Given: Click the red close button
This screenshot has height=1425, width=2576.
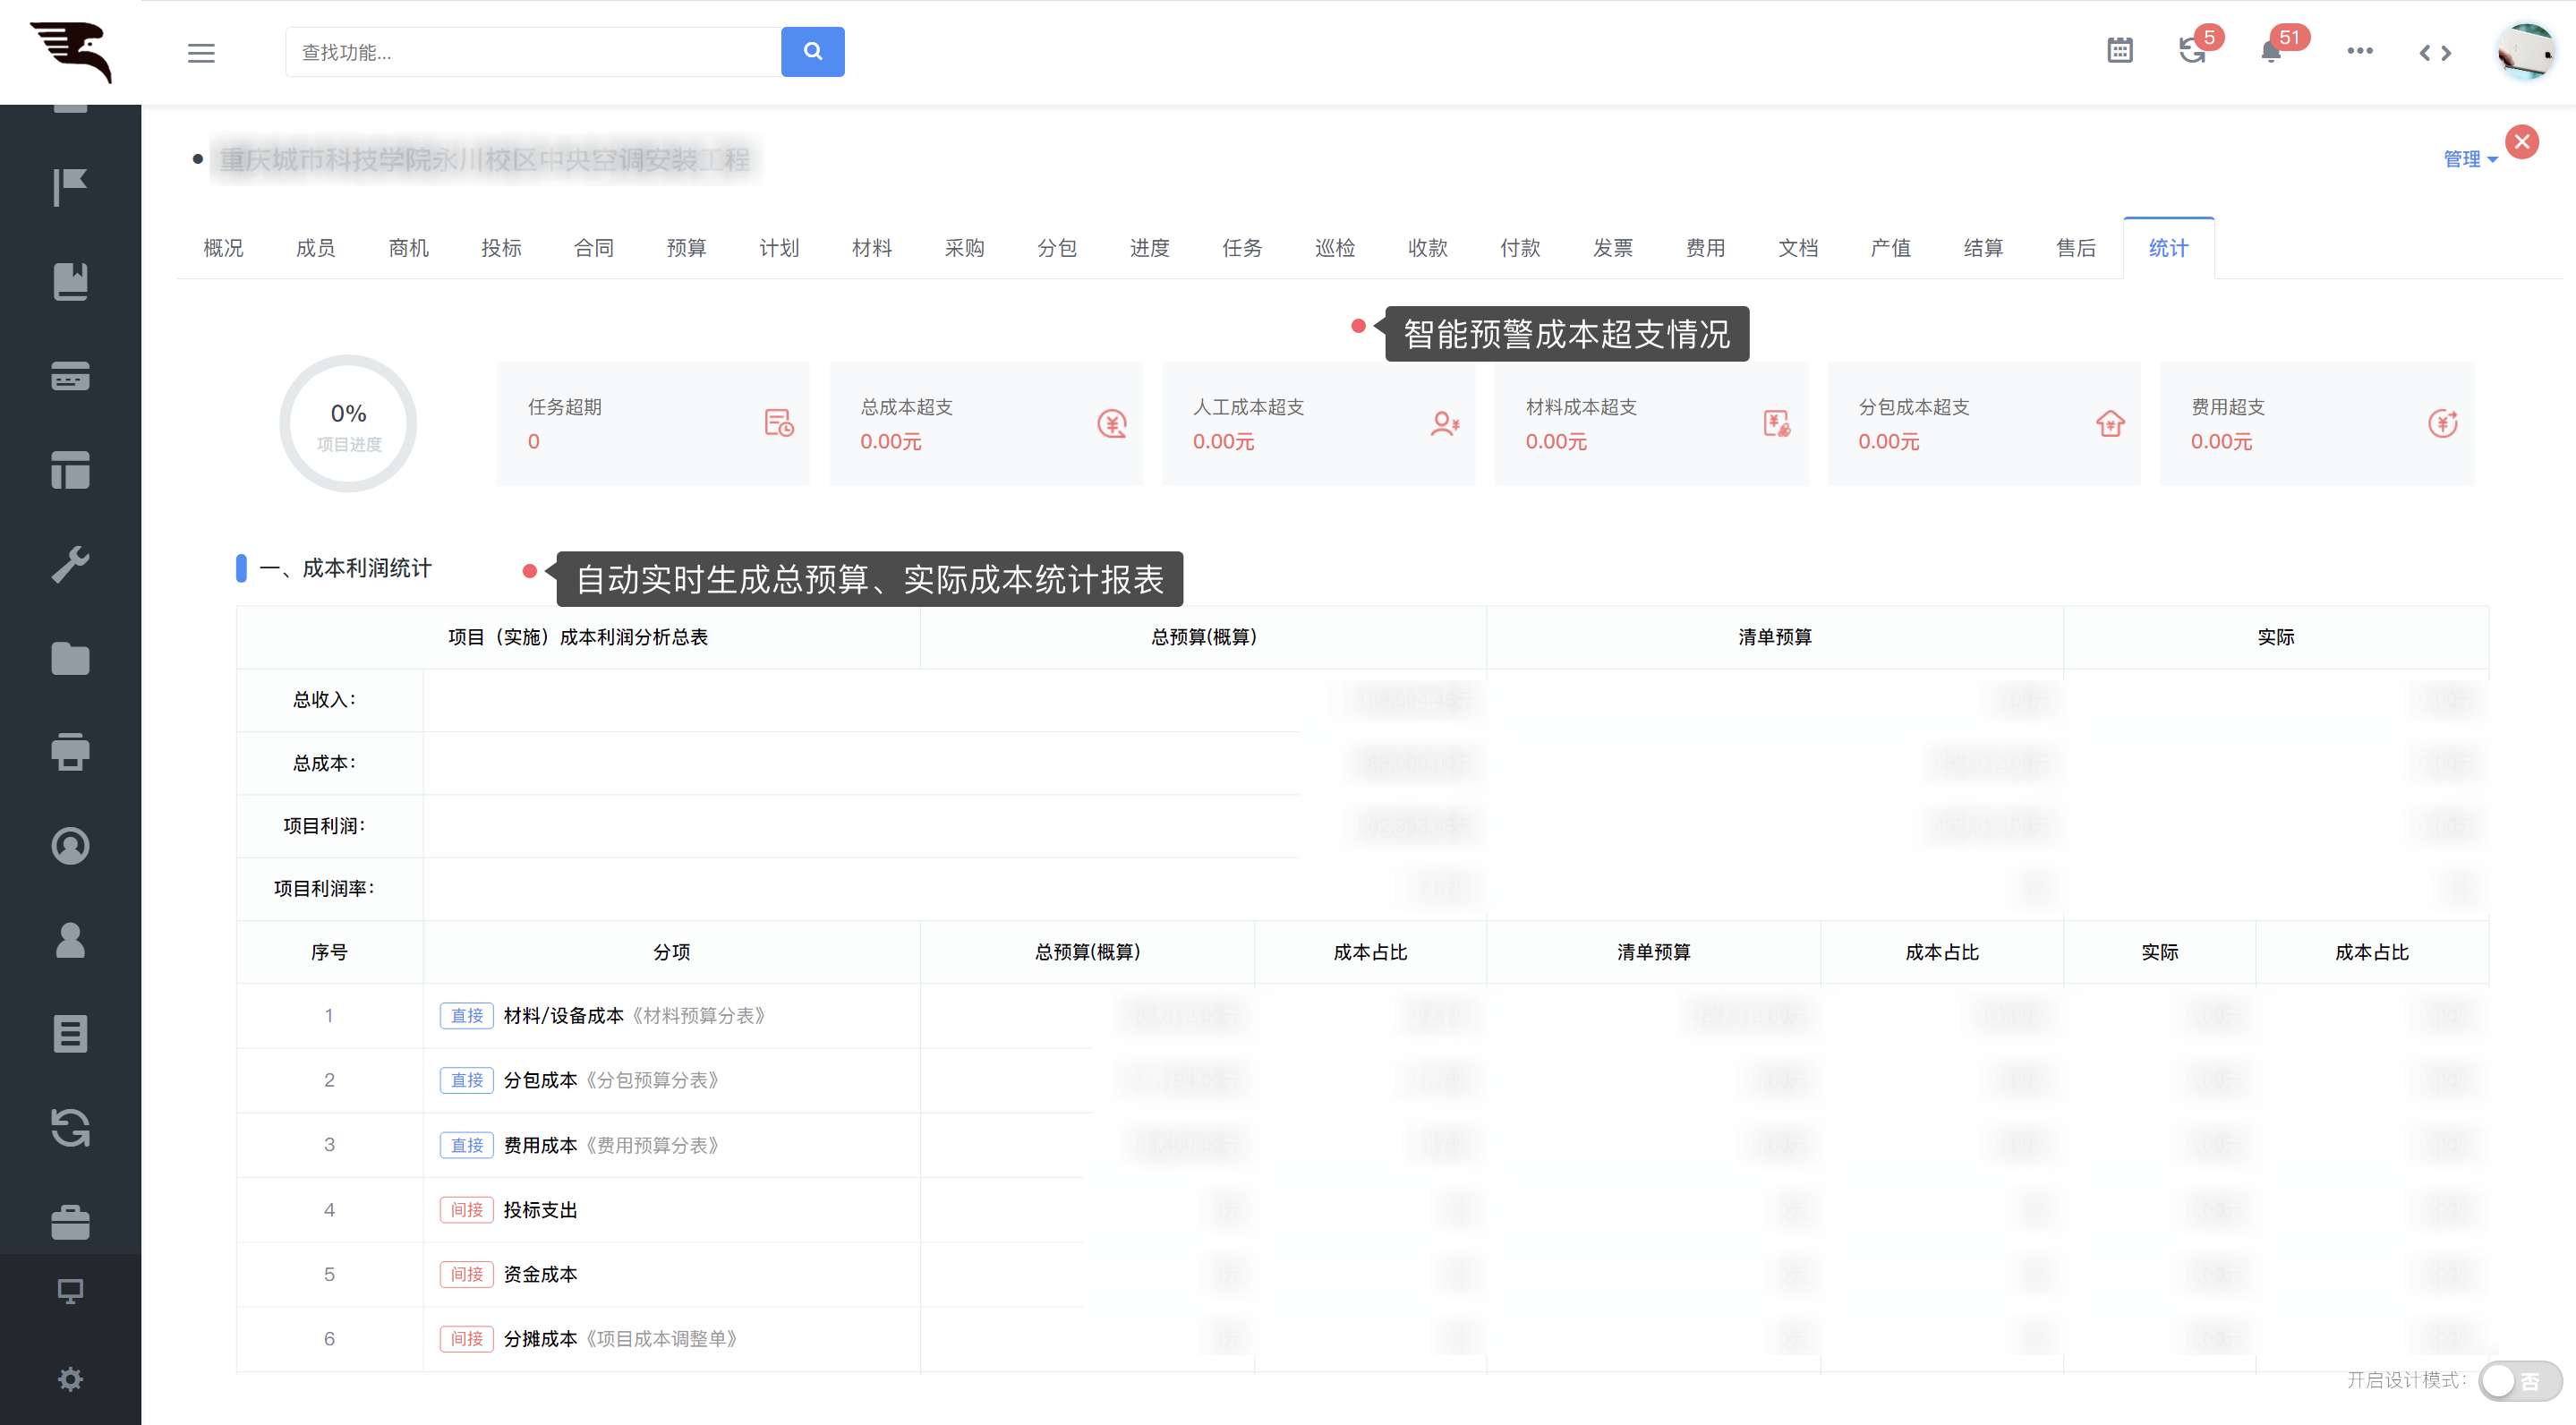Looking at the screenshot, I should [2521, 142].
